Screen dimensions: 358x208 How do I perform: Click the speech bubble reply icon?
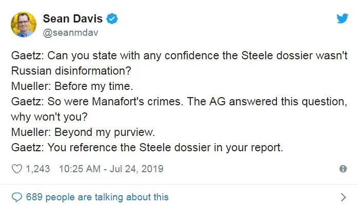tap(17, 197)
